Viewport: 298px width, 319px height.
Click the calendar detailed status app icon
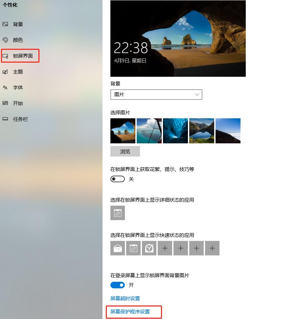117,213
